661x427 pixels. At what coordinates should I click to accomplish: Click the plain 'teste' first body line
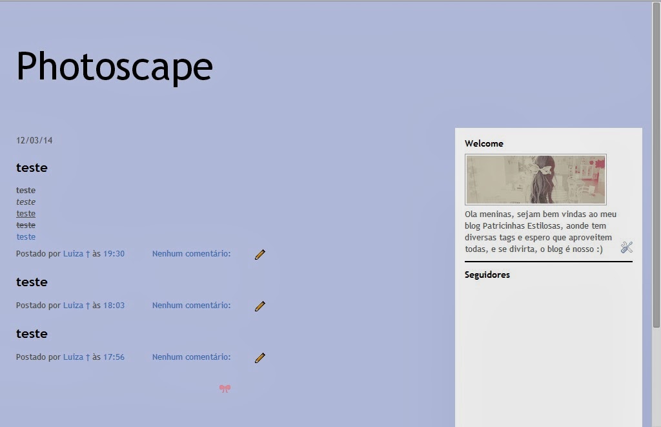26,191
